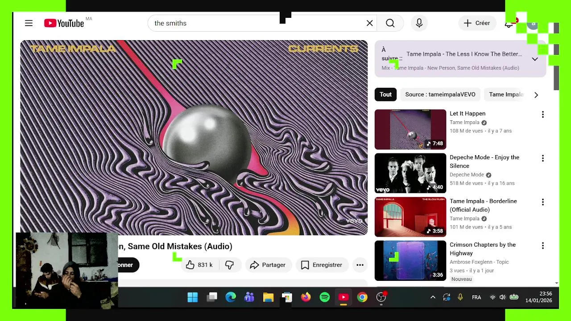Open the YouTube hamburger guide menu
The width and height of the screenshot is (571, 321).
click(x=29, y=23)
